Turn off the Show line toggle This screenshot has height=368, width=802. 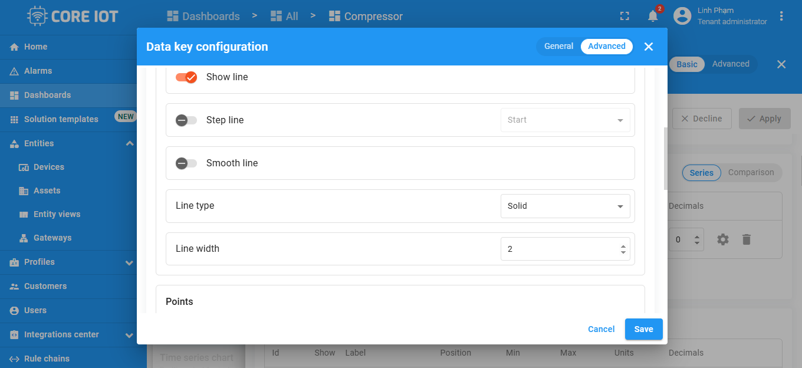186,77
